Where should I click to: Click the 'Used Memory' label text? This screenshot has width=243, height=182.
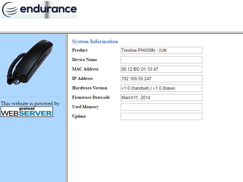pyautogui.click(x=85, y=107)
